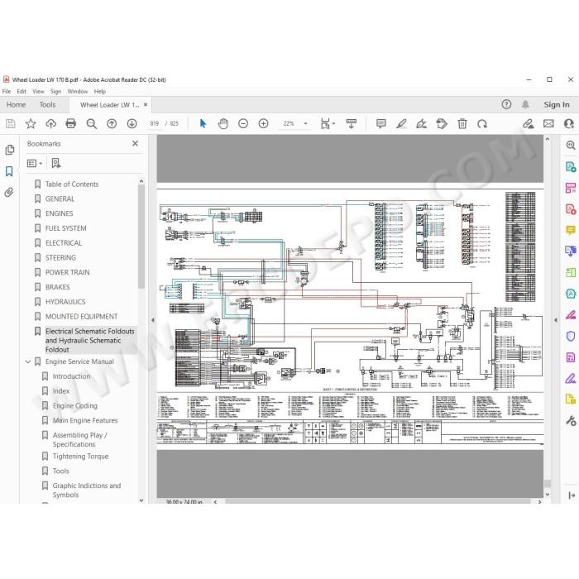Image resolution: width=579 pixels, height=579 pixels.
Task: Click the horizontal document scrollbar
Action: tap(377, 502)
